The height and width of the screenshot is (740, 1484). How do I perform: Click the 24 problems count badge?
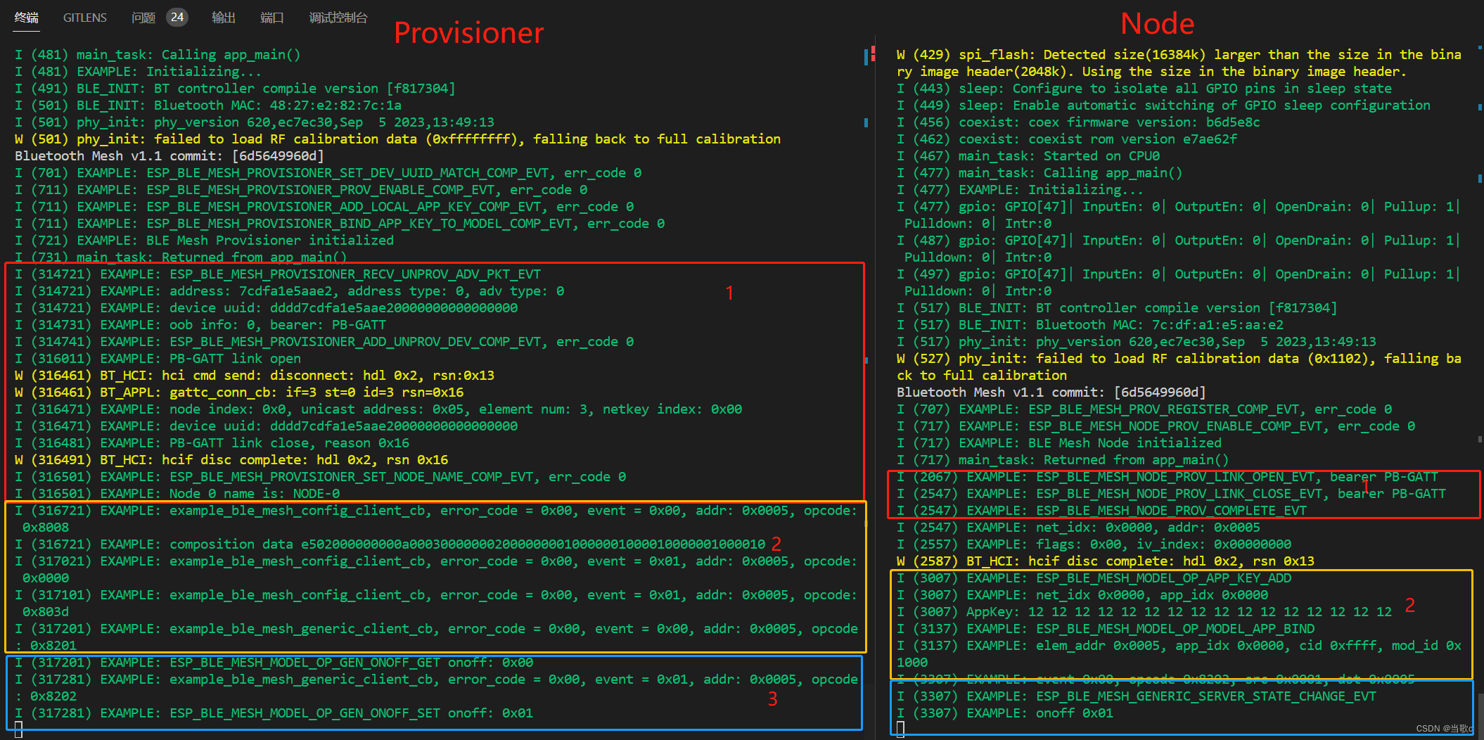pyautogui.click(x=177, y=17)
